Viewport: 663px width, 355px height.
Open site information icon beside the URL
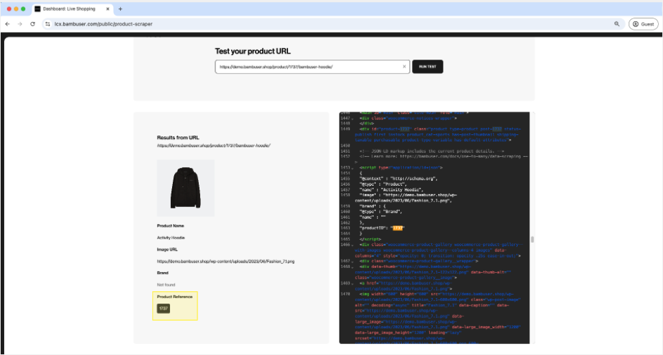click(48, 24)
